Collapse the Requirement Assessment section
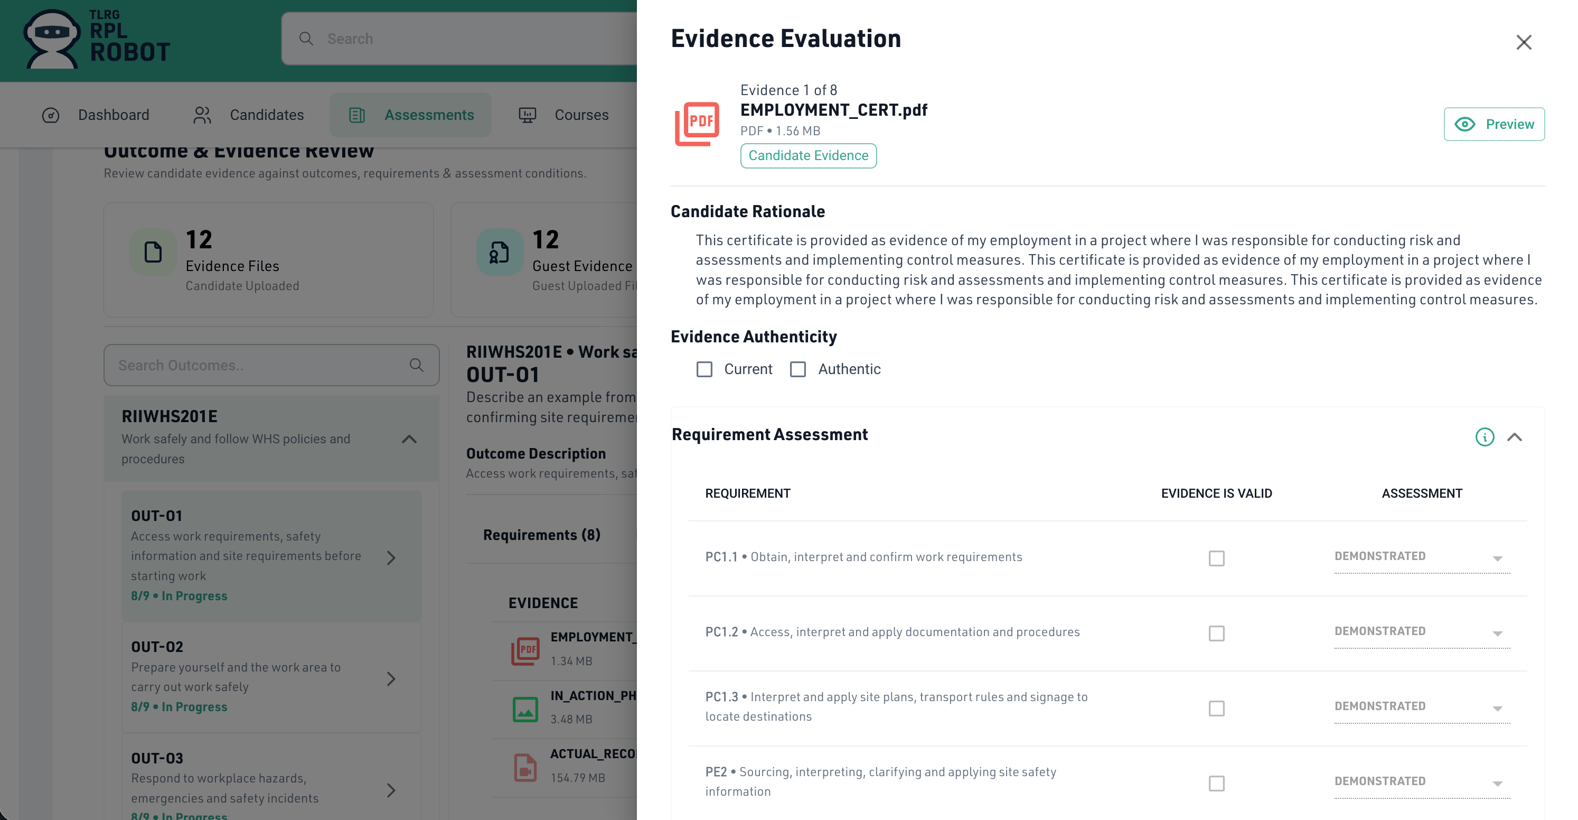This screenshot has width=1578, height=820. point(1514,437)
